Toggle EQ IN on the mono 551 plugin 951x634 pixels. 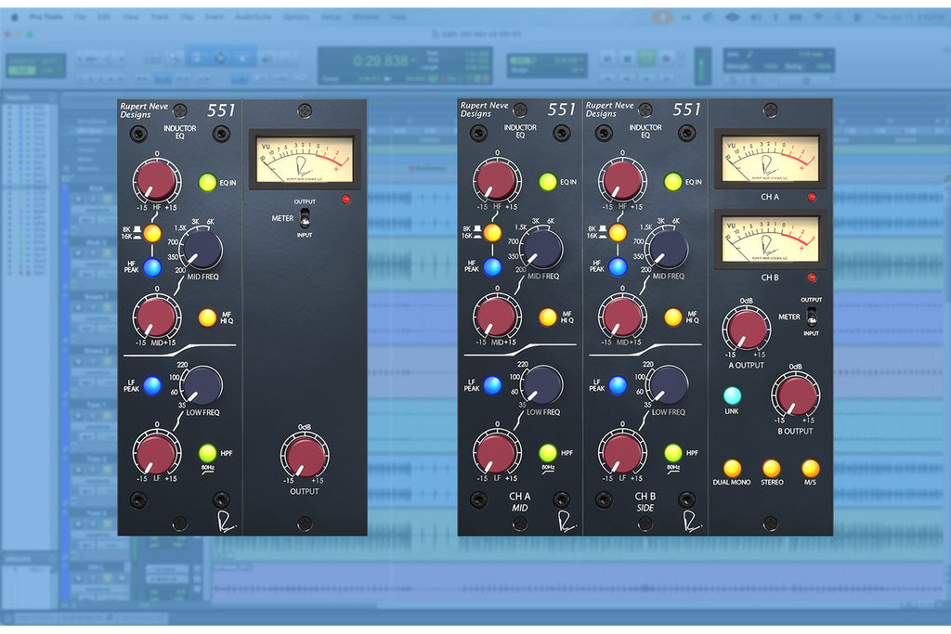[x=207, y=183]
